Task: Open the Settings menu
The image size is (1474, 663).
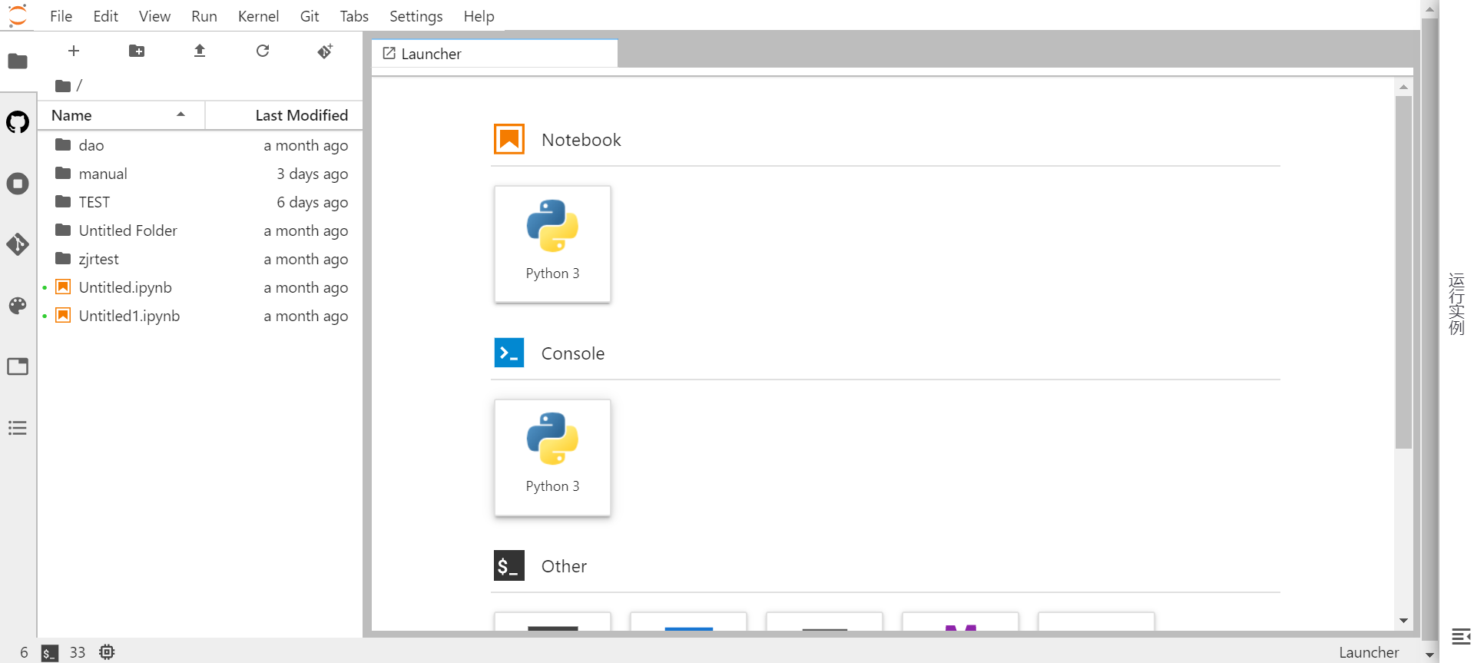Action: click(x=416, y=16)
